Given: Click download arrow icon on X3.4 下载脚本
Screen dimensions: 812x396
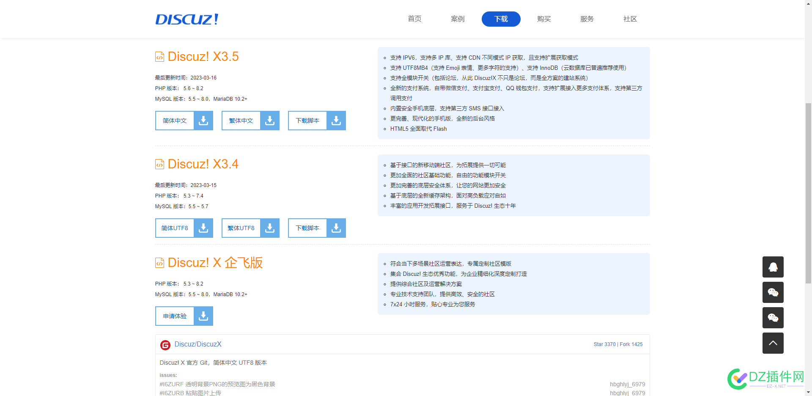Looking at the screenshot, I should [x=336, y=228].
